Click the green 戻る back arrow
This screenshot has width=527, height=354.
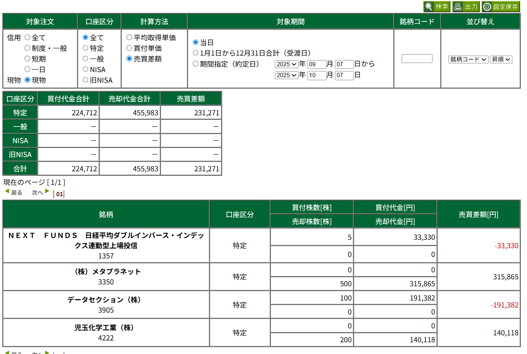[x=7, y=191]
